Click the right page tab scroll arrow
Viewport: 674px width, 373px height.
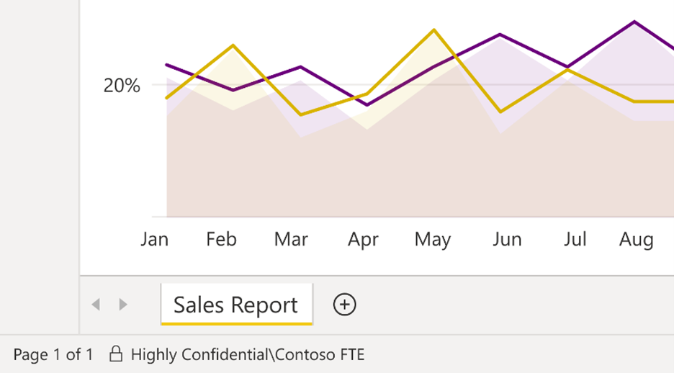point(123,305)
